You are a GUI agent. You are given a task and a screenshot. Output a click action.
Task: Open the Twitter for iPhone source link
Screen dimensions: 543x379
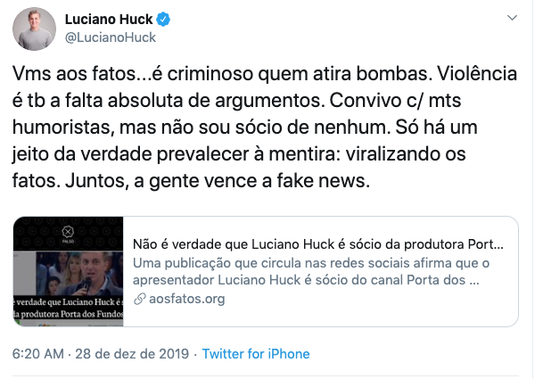pos(256,353)
